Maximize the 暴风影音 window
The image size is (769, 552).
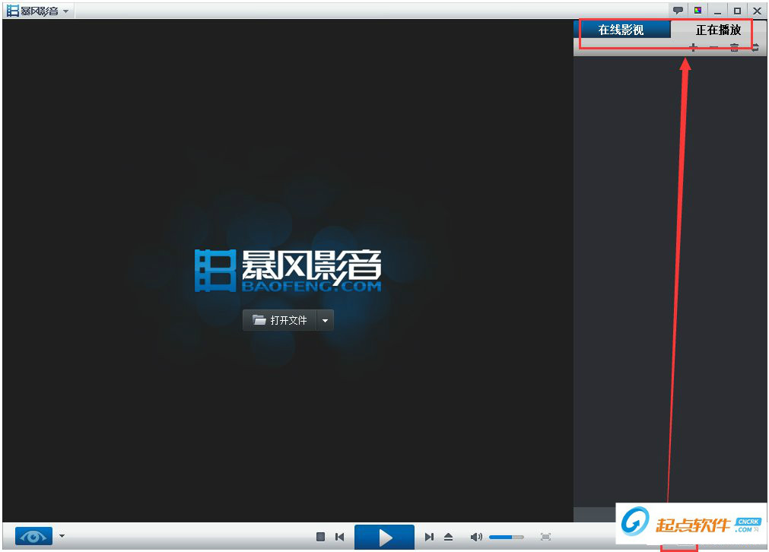(737, 11)
